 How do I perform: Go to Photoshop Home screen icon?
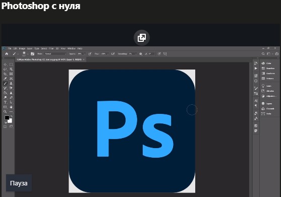pos(7,54)
